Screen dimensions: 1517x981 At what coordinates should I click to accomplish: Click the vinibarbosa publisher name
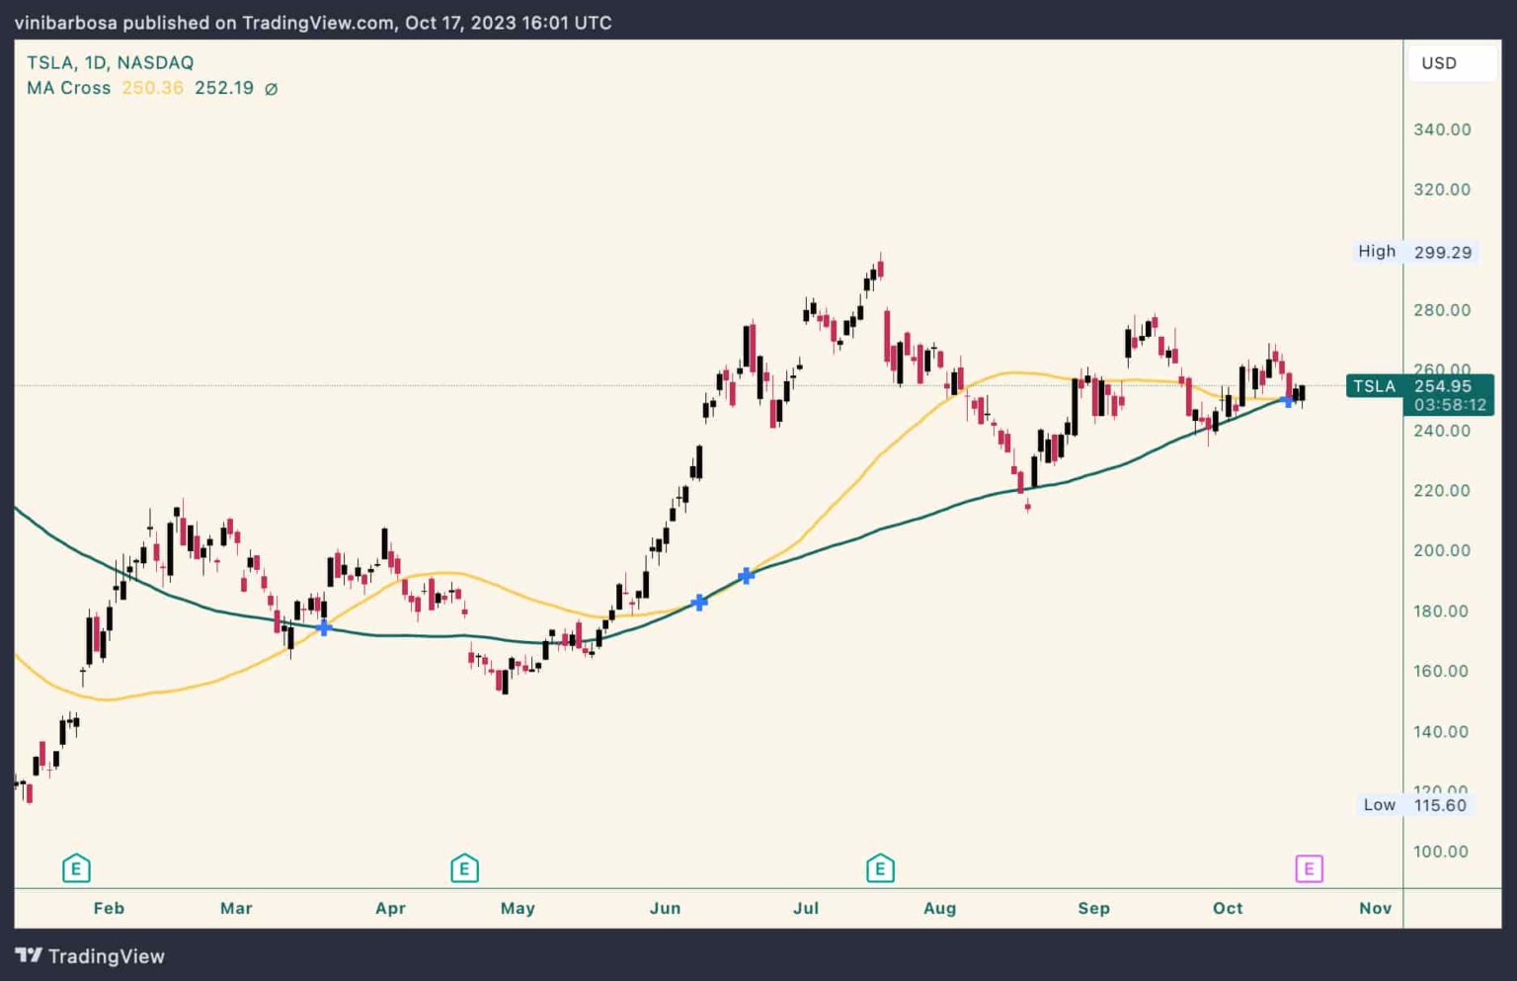click(65, 22)
